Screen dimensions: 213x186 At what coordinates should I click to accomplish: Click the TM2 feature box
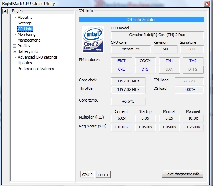(193, 61)
